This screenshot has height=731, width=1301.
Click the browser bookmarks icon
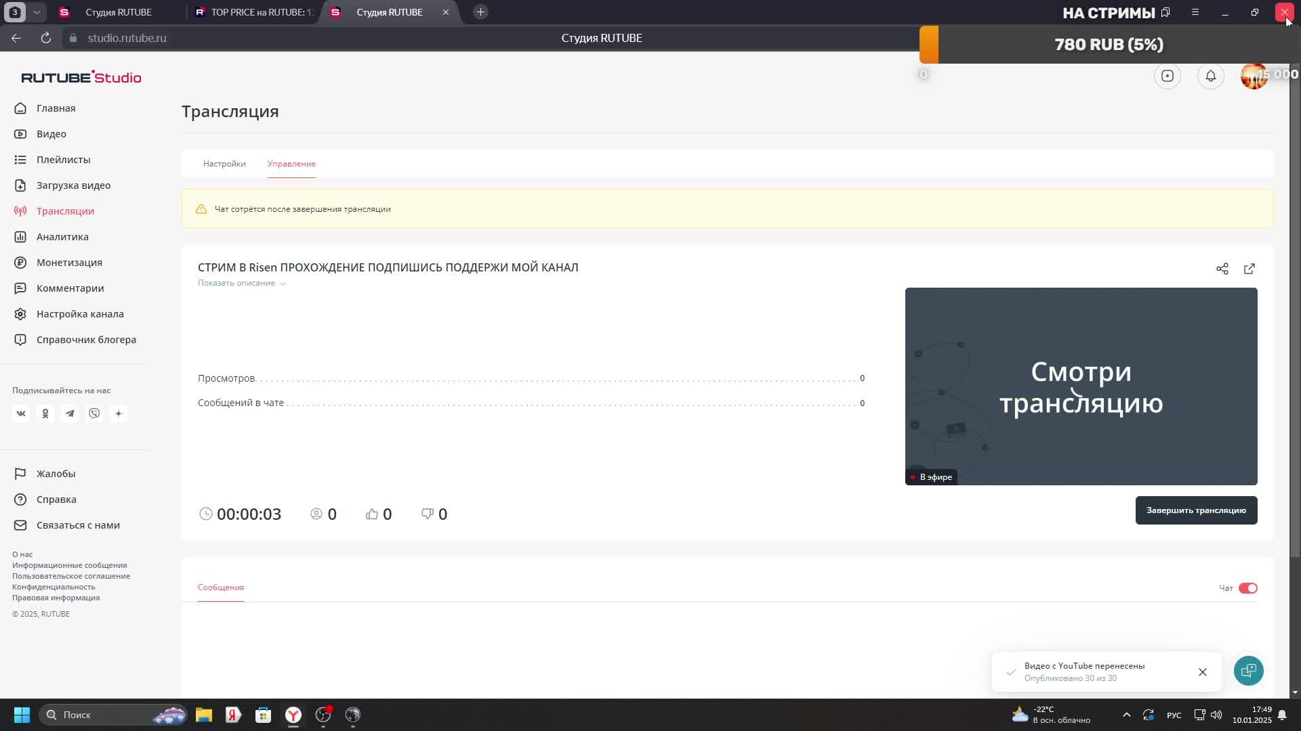click(x=1165, y=12)
